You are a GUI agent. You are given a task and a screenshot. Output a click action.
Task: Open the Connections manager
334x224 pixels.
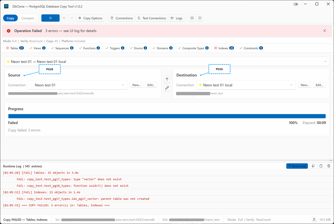pos(122,18)
